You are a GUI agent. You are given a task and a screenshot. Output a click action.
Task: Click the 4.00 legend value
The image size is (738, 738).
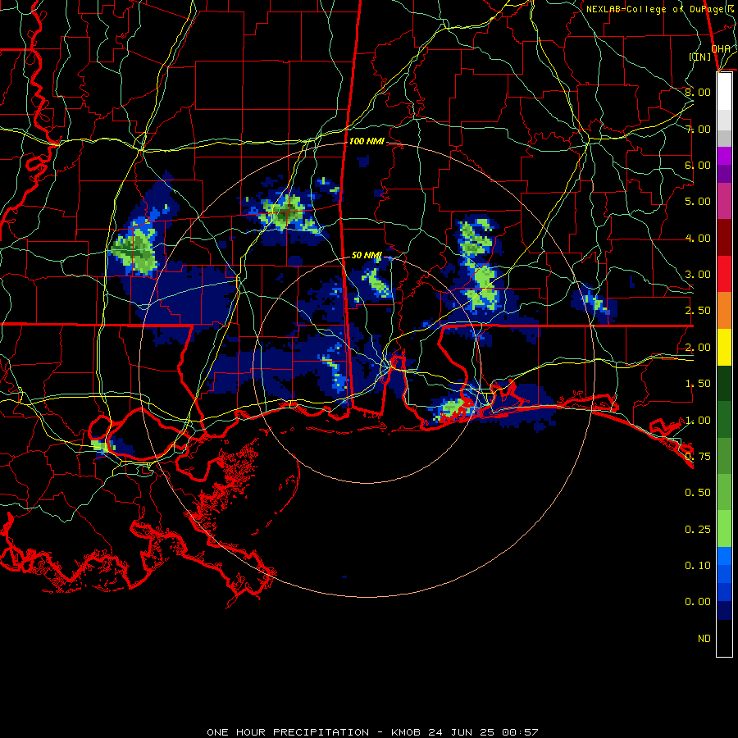click(x=698, y=238)
